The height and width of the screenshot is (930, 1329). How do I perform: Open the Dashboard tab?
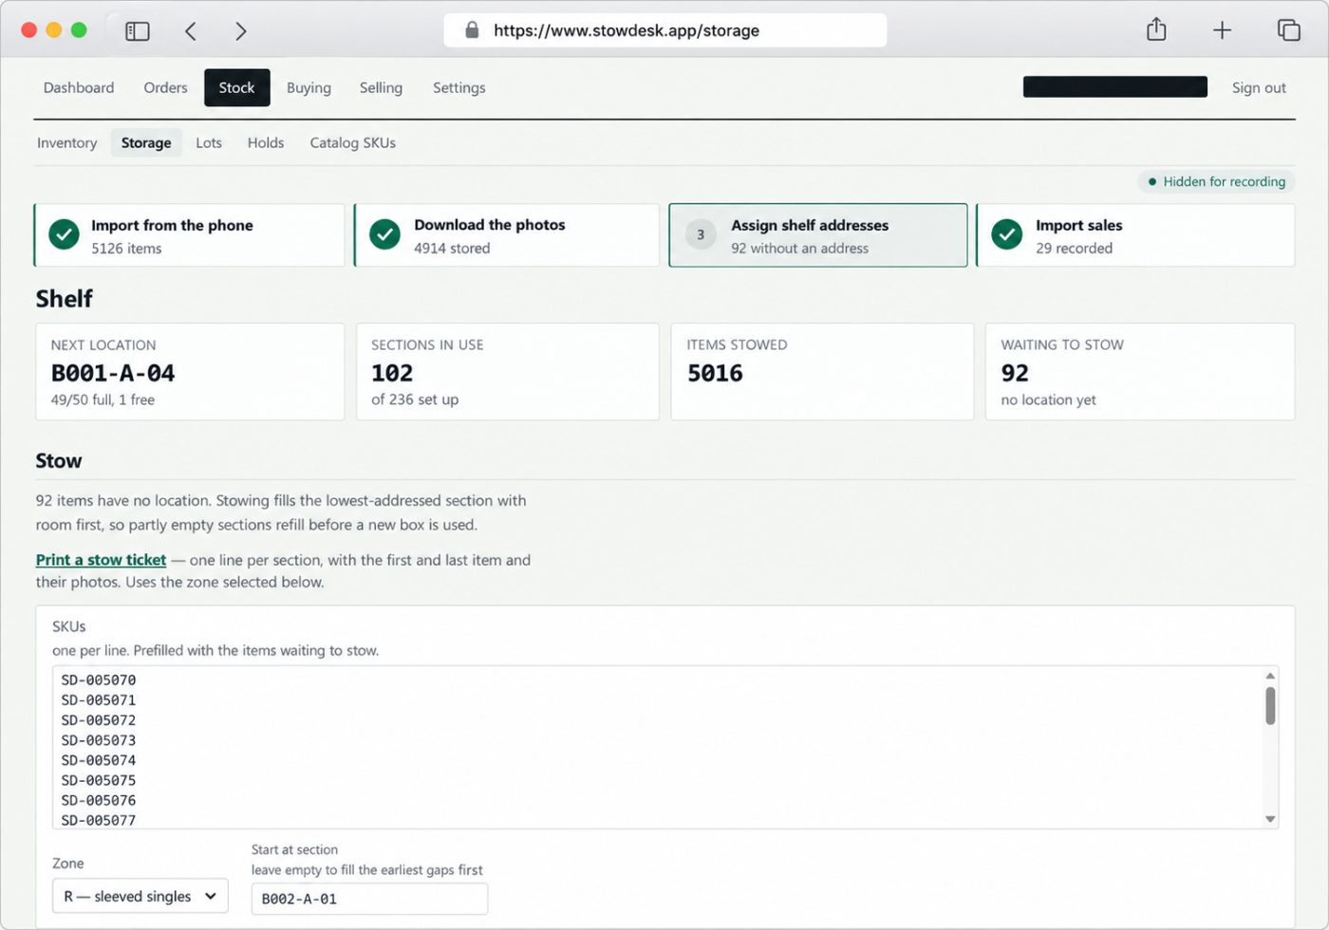click(79, 87)
